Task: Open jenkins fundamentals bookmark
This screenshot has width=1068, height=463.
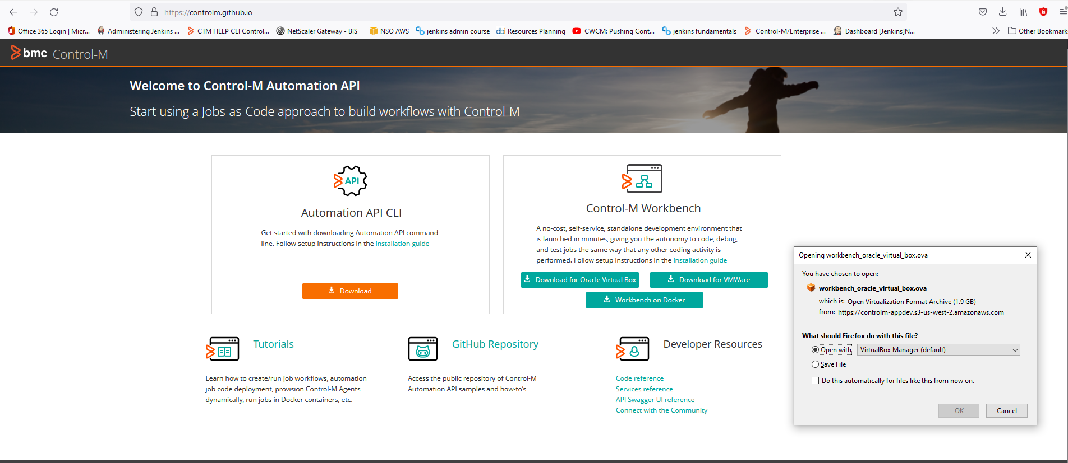Action: 699,31
